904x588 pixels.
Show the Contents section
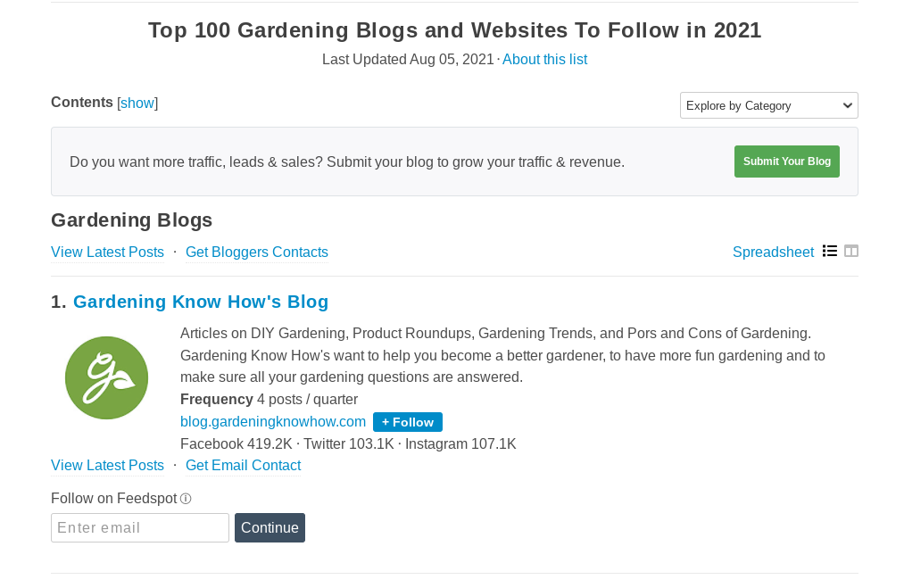137,103
